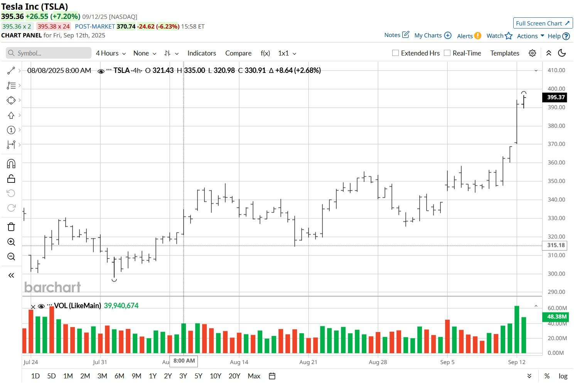The image size is (575, 383).
Task: Add TSLA to Watch list
Action: click(499, 36)
